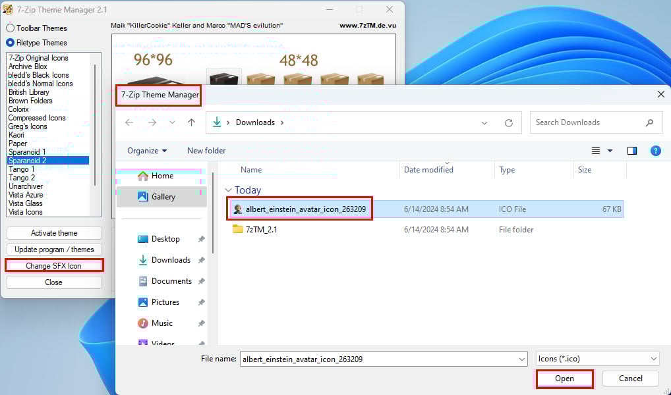The width and height of the screenshot is (671, 395).
Task: Toggle the preview pane icon
Action: coord(631,151)
